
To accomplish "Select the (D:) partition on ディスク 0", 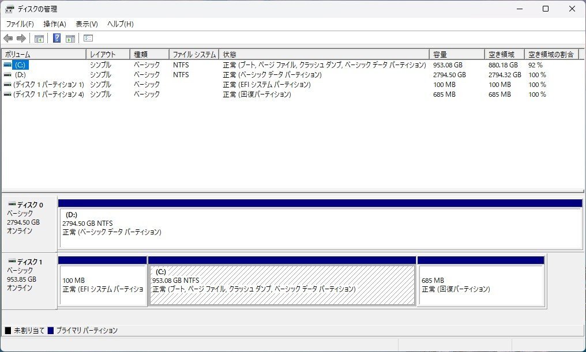I will pyautogui.click(x=317, y=224).
